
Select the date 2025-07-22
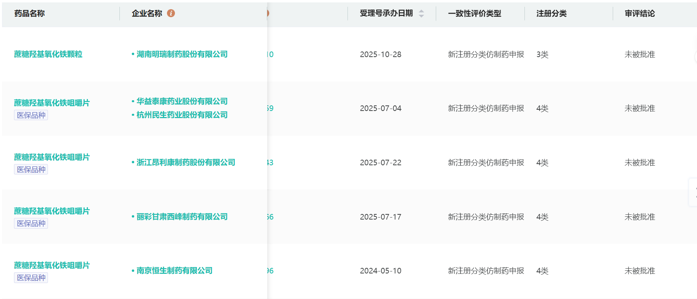[381, 163]
